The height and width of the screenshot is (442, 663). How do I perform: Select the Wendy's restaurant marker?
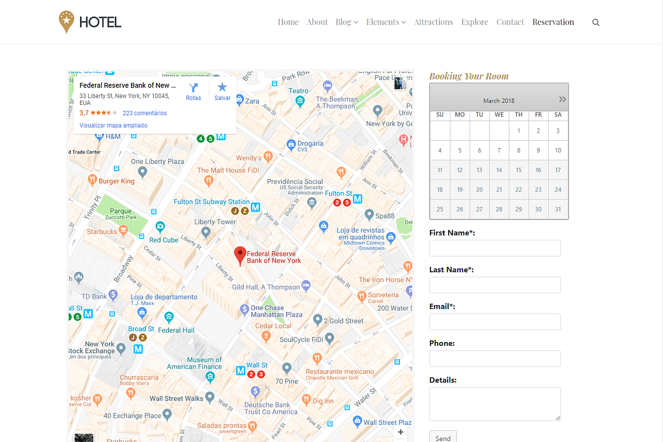click(x=268, y=156)
